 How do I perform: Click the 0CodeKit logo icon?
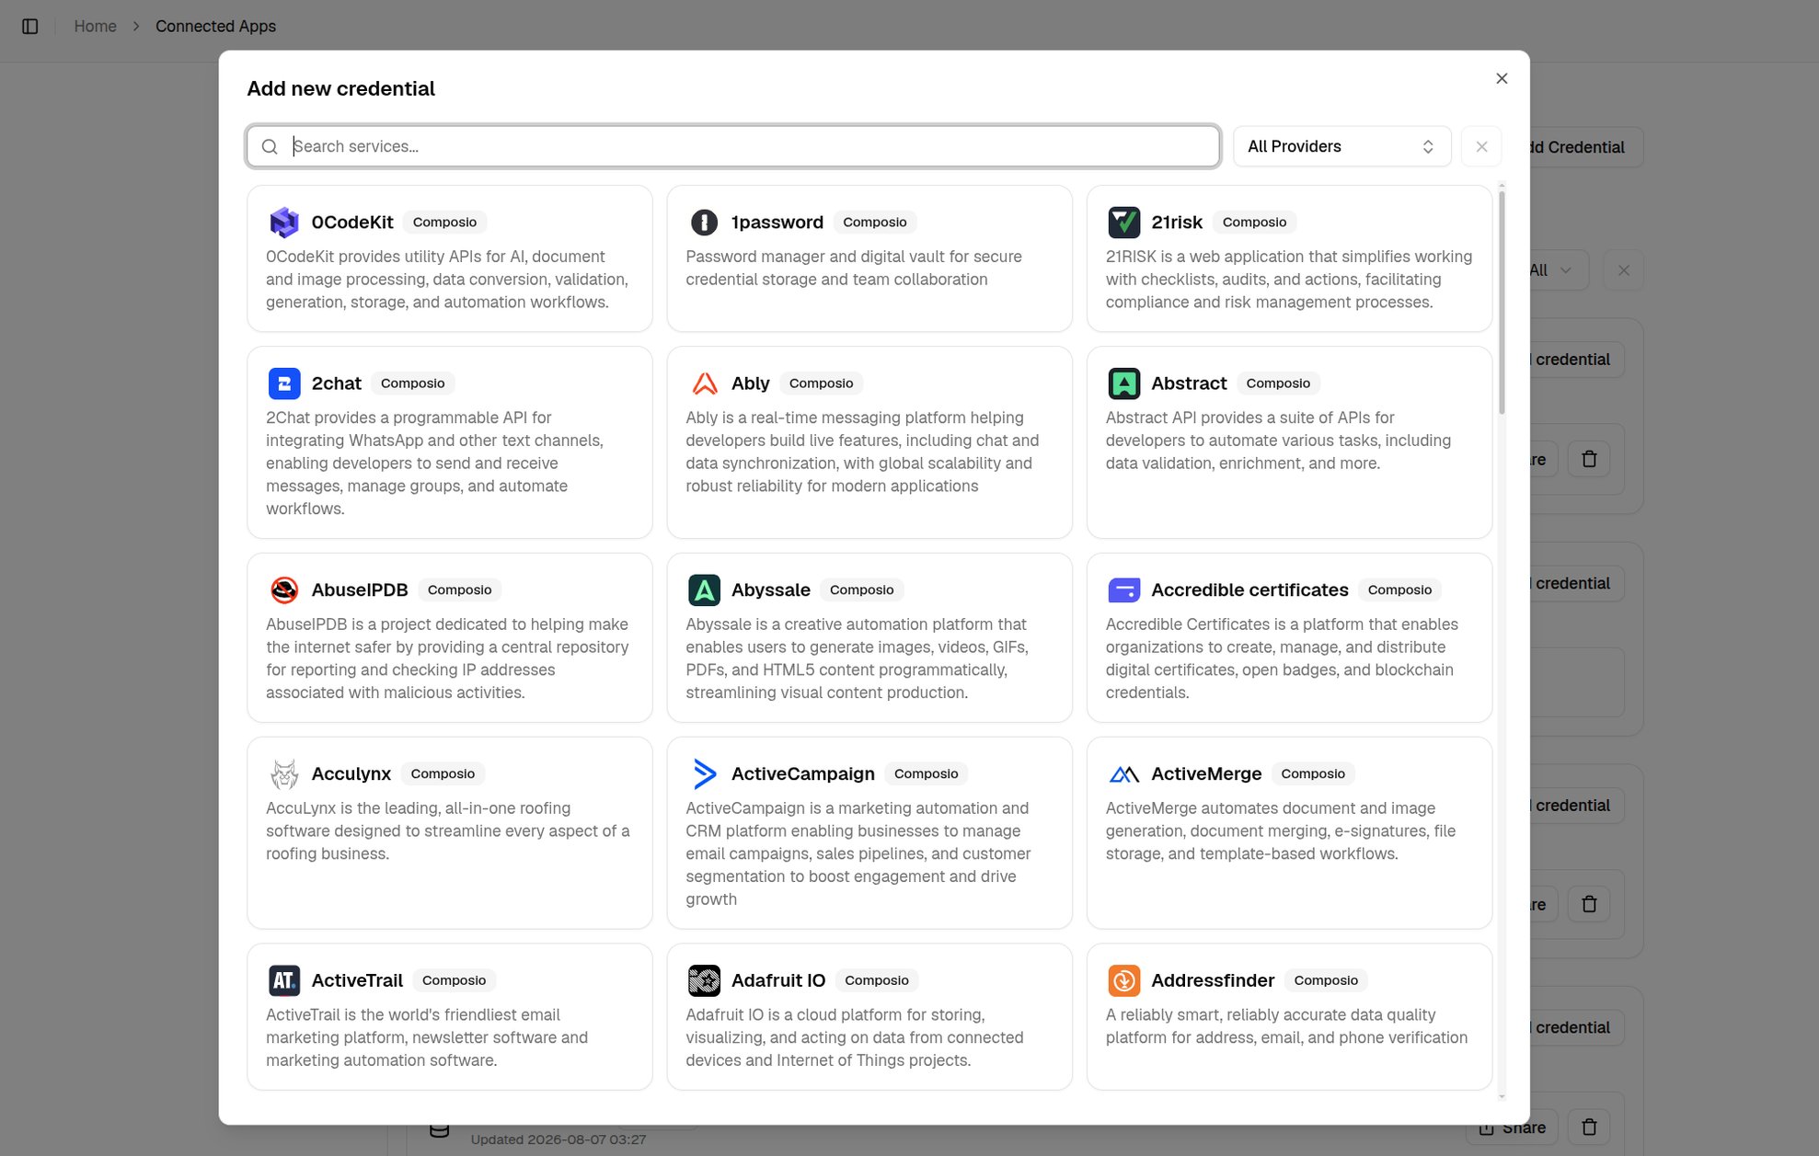(x=284, y=223)
